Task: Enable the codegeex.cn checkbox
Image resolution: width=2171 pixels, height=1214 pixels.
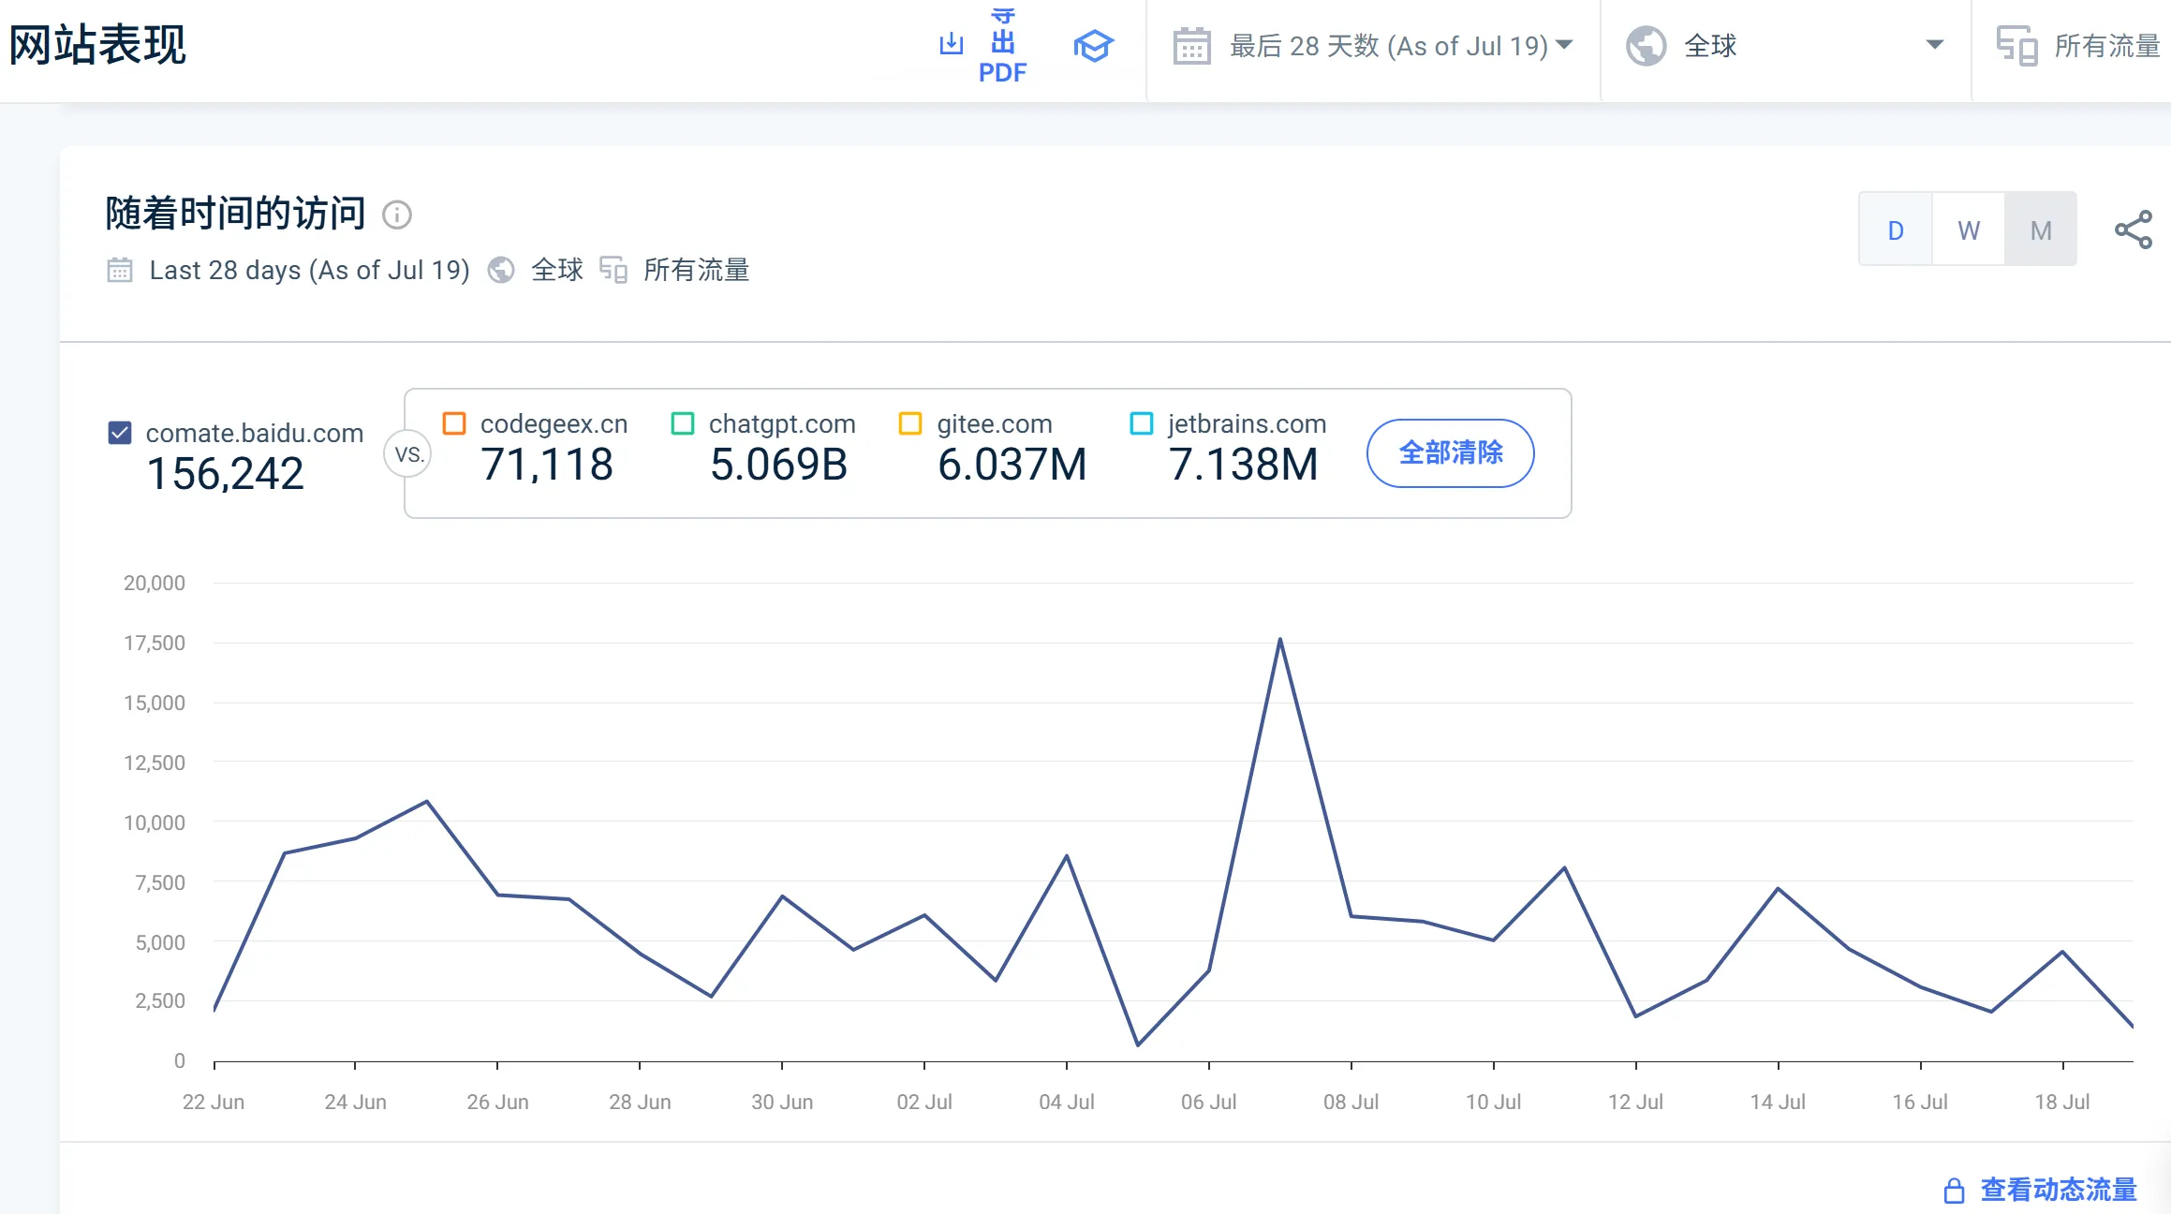Action: (x=454, y=423)
